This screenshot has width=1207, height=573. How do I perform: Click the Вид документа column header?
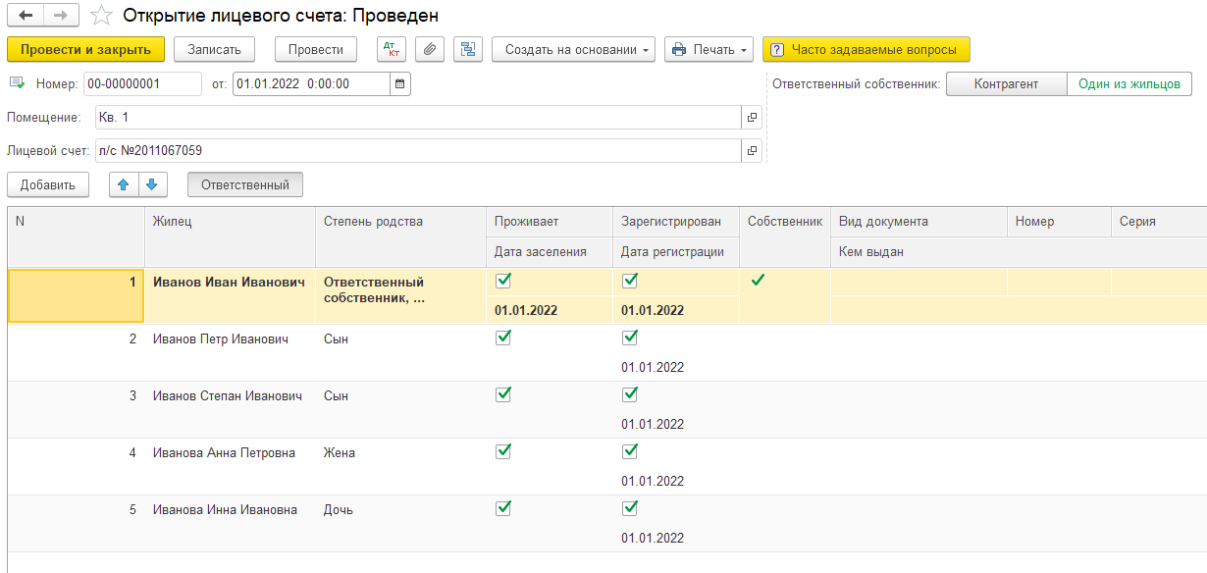pos(918,222)
